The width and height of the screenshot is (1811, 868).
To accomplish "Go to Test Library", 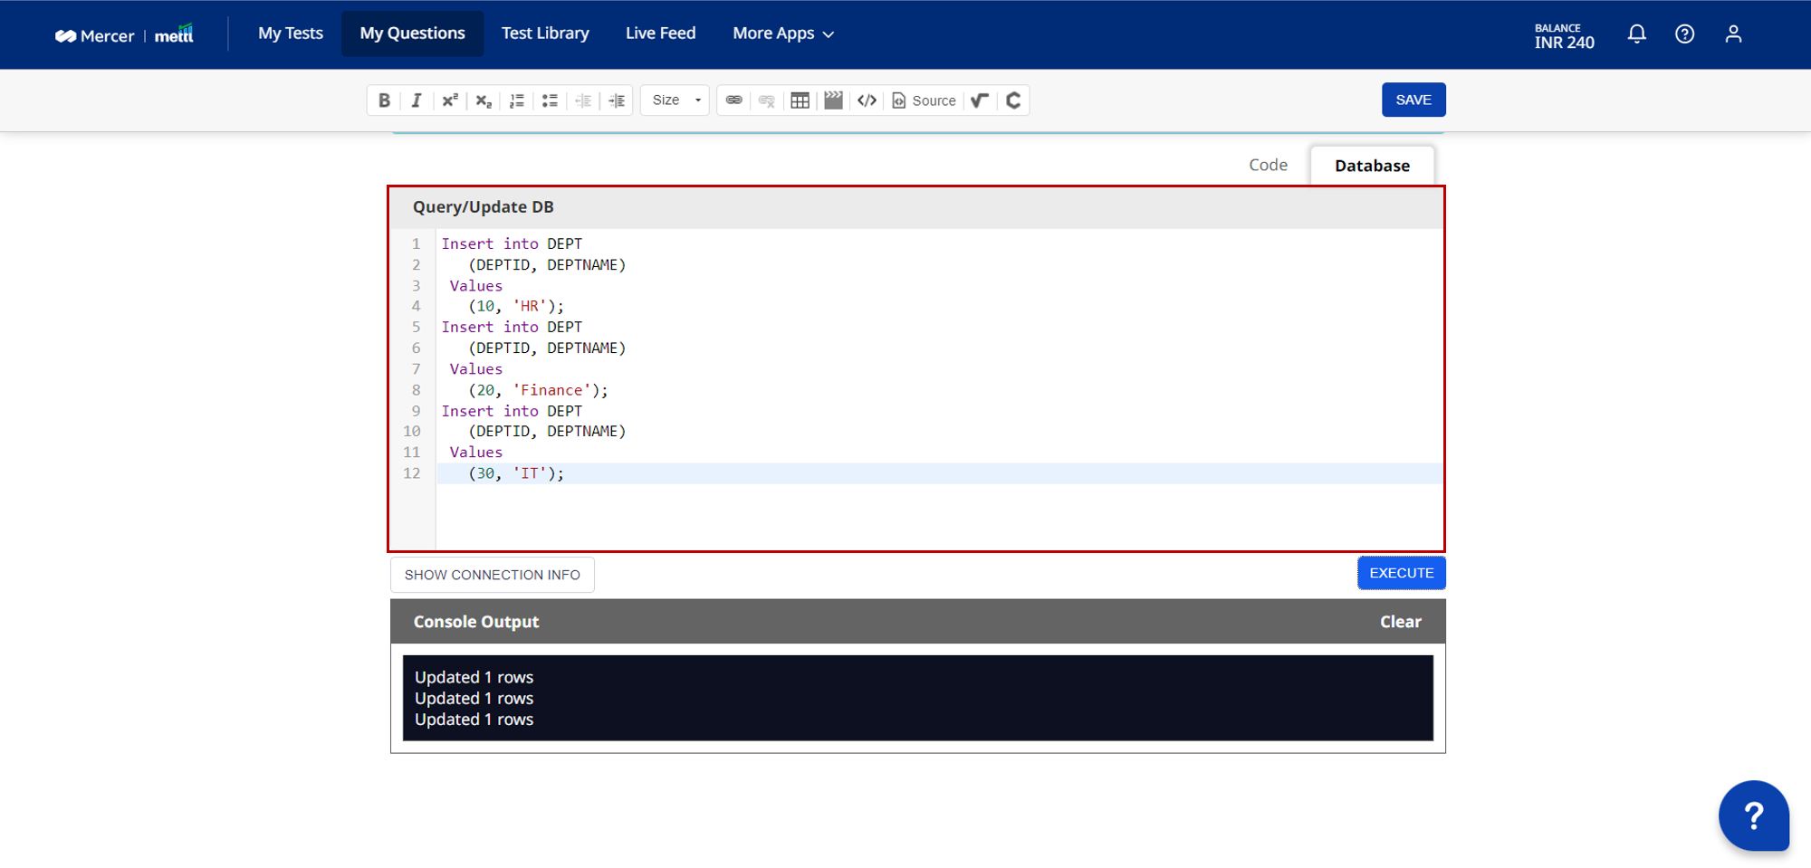I will pyautogui.click(x=545, y=33).
